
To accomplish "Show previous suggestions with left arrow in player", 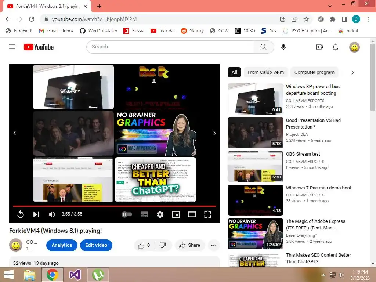I will pos(15,133).
